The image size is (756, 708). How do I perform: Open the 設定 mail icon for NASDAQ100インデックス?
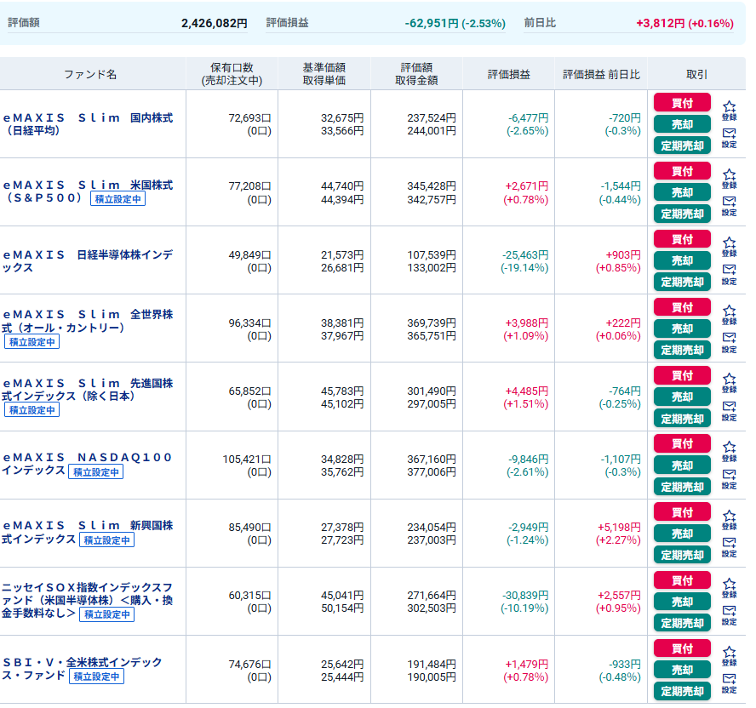coord(730,478)
